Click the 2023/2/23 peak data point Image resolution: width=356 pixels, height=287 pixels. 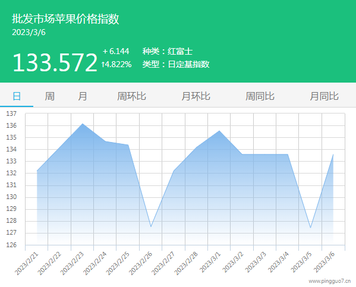pyautogui.click(x=83, y=124)
